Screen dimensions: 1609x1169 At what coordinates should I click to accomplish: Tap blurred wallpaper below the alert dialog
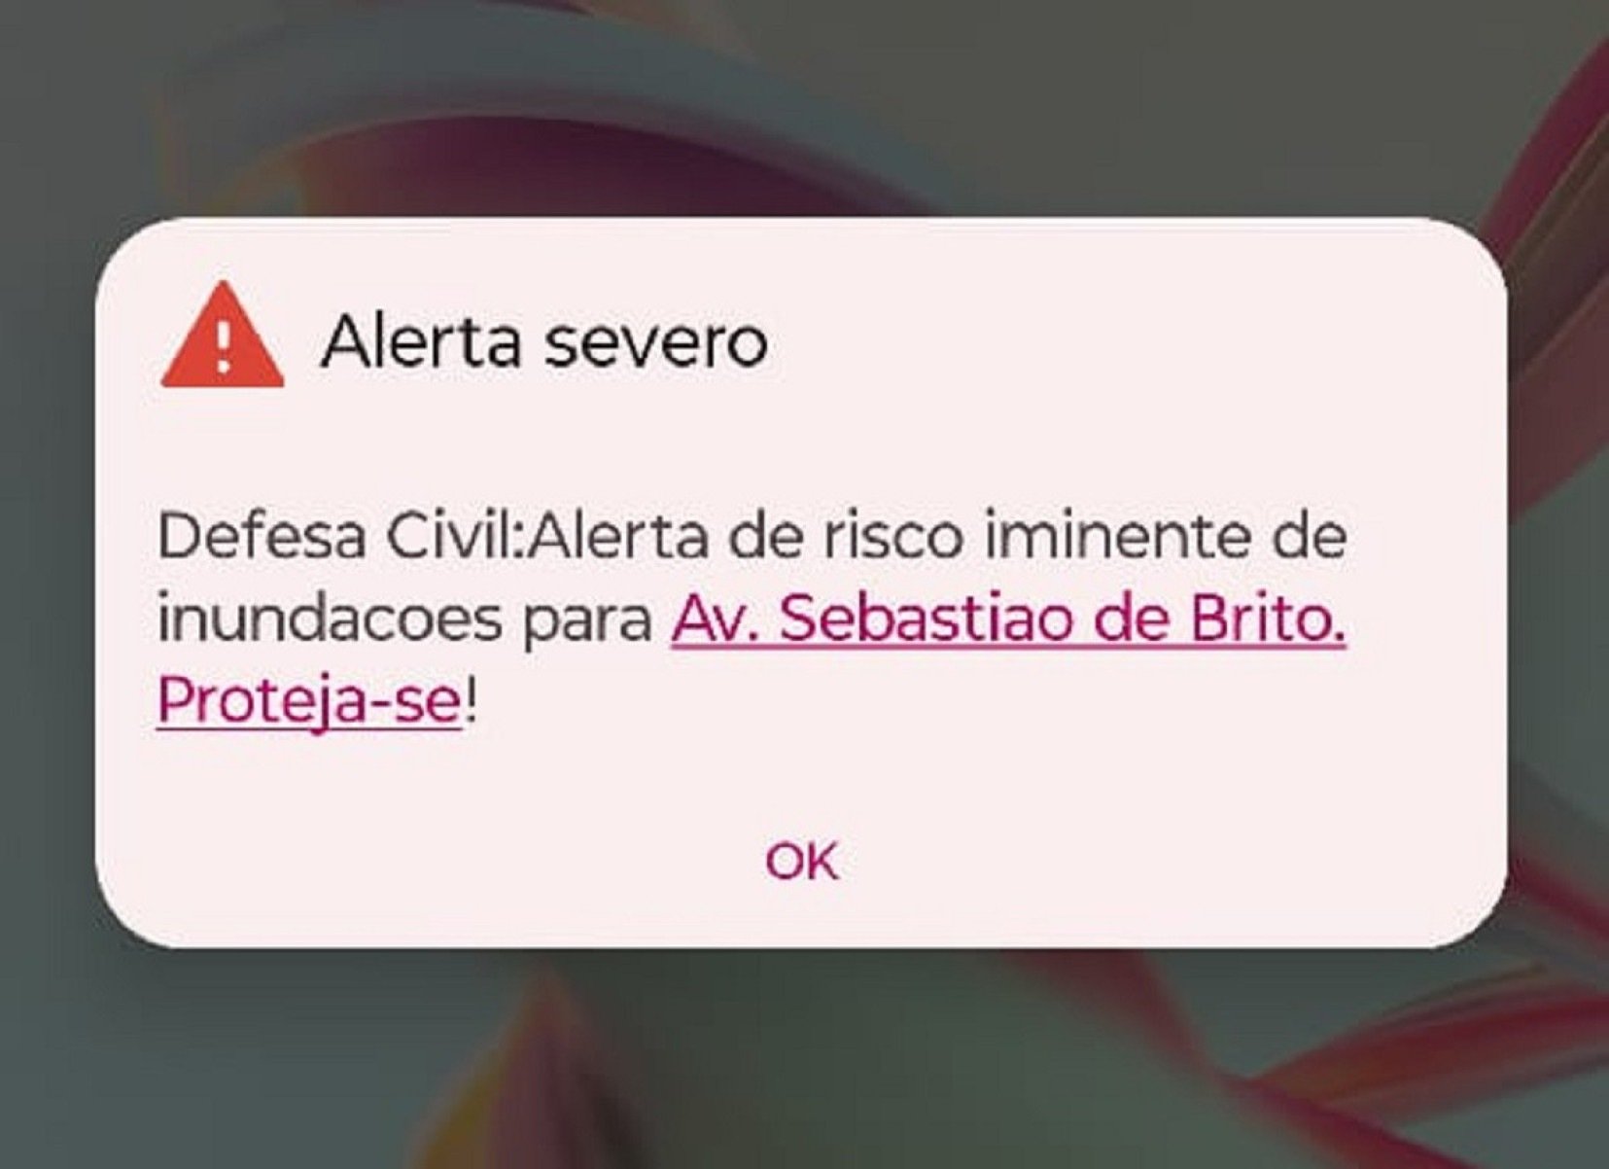804,1060
